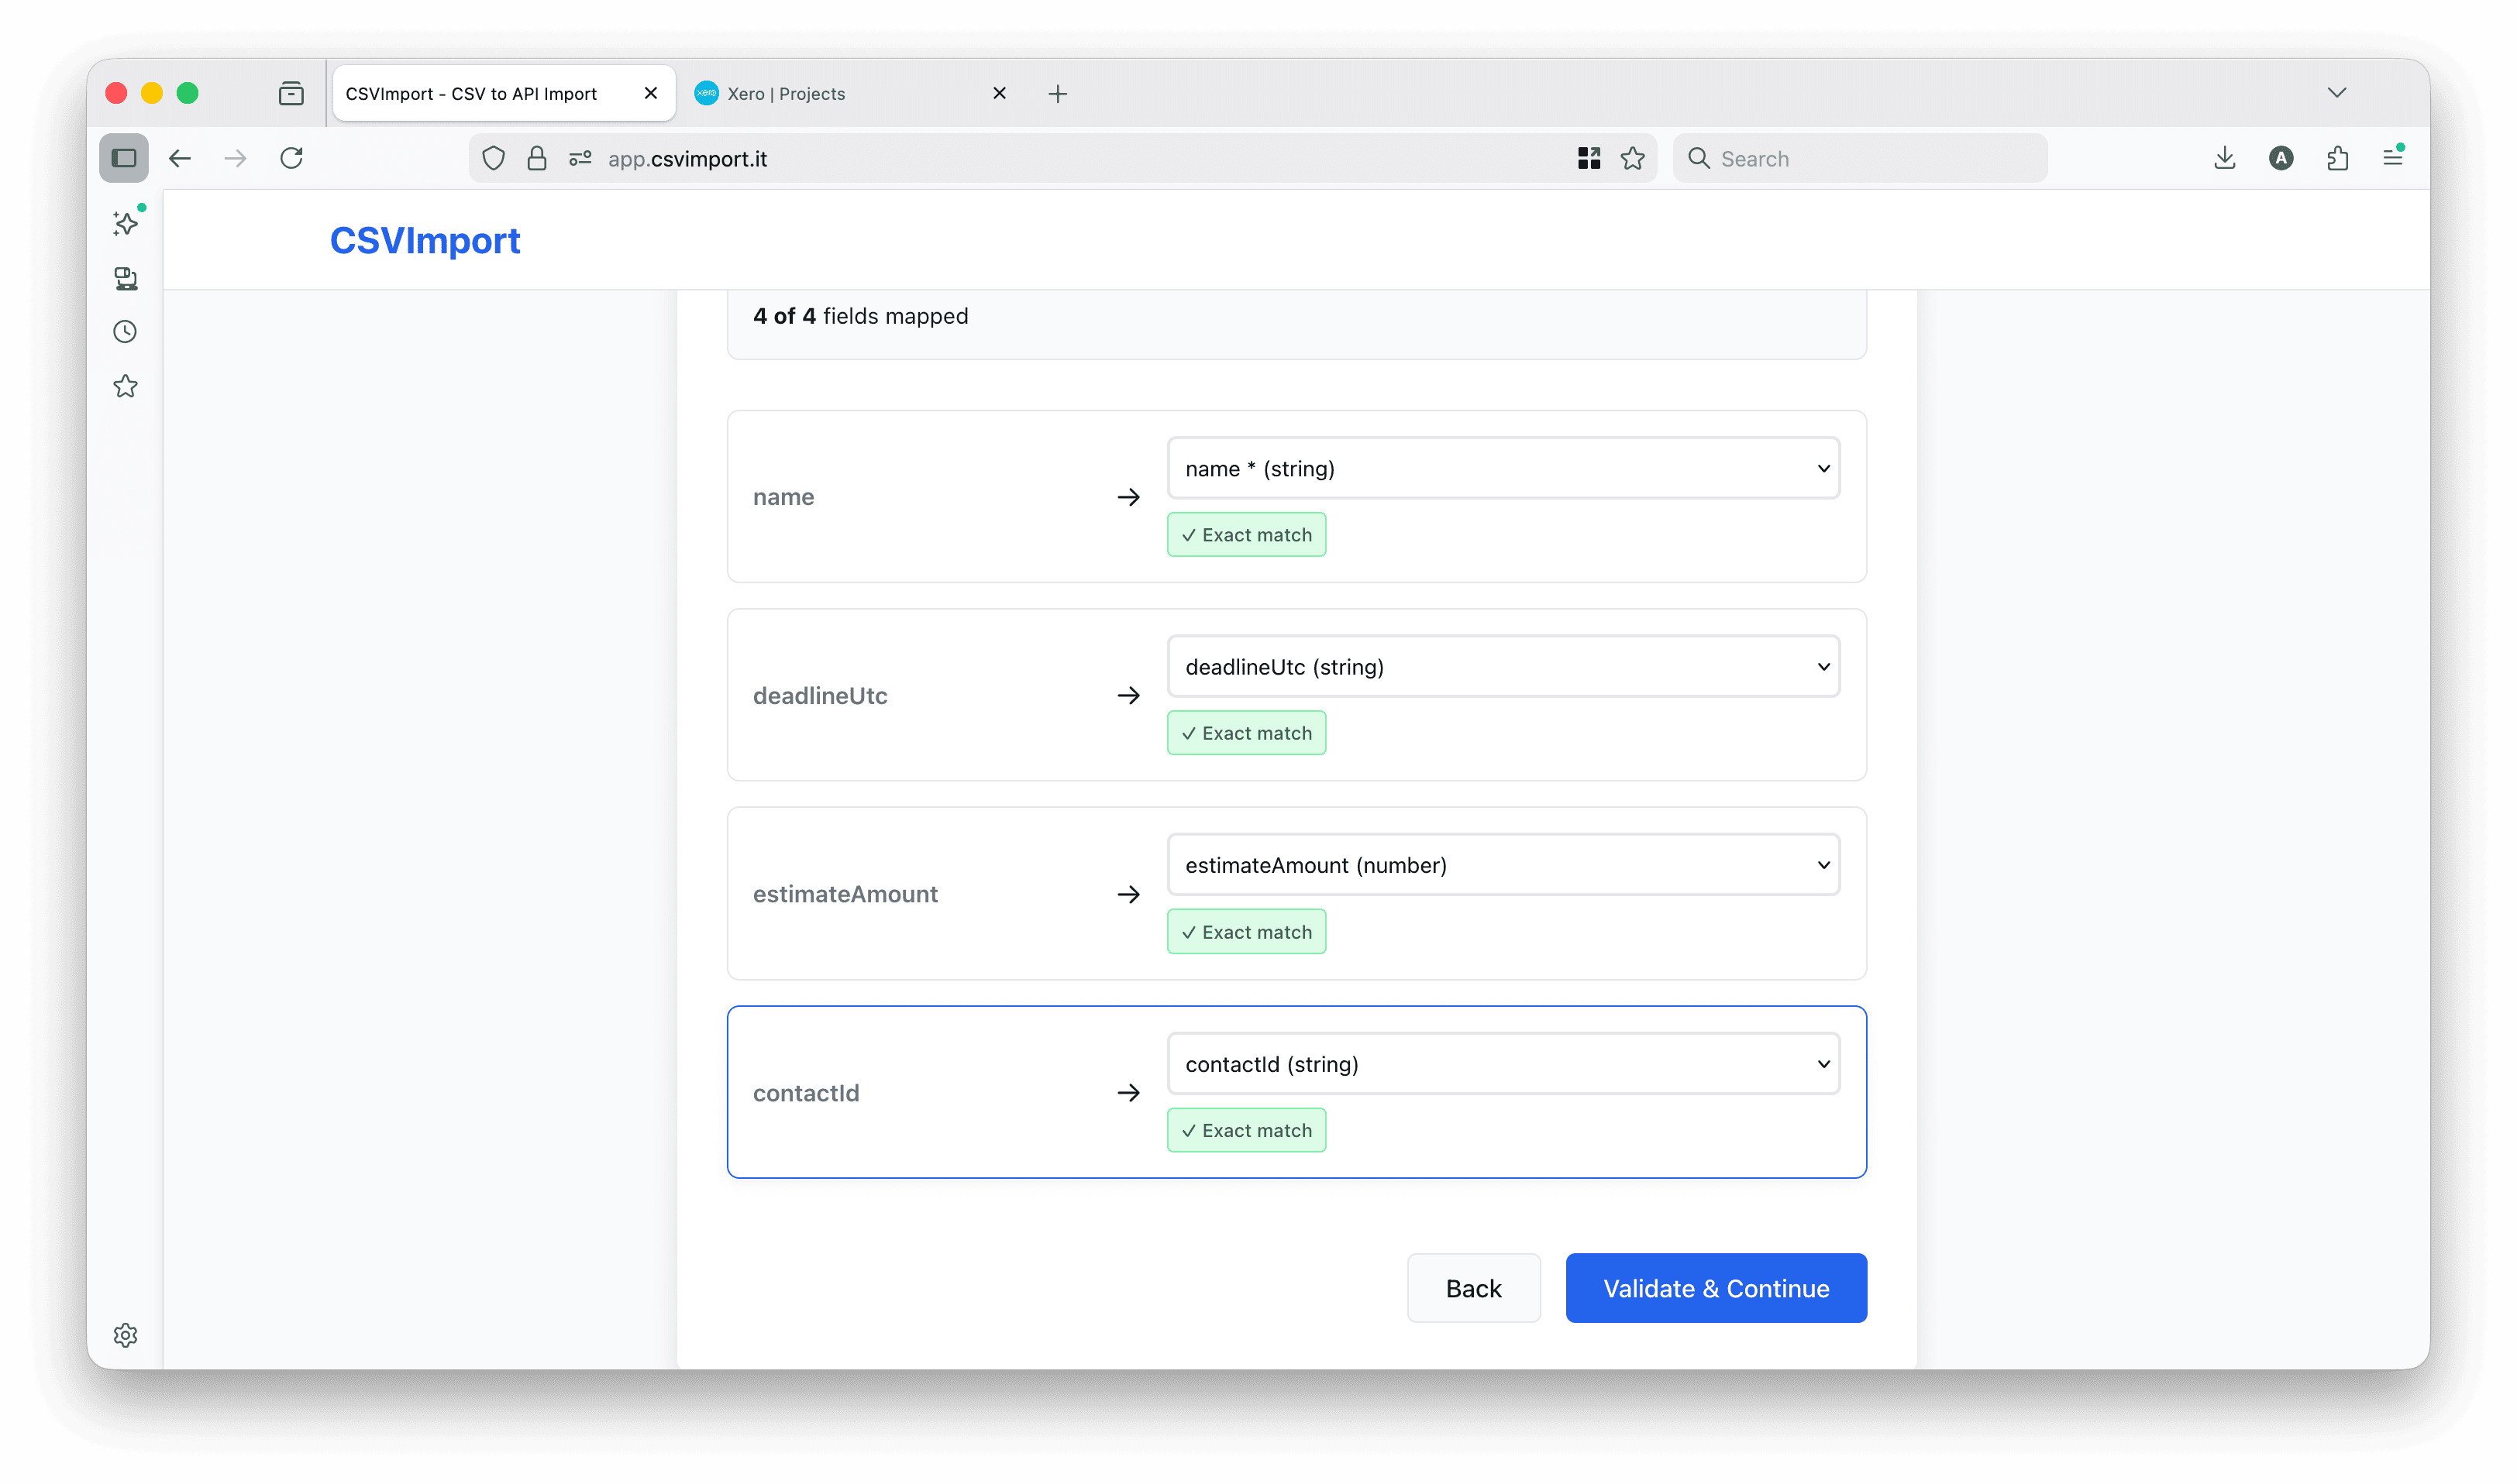The image size is (2517, 1484).
Task: Click the tracking protection shield icon
Action: pos(493,158)
